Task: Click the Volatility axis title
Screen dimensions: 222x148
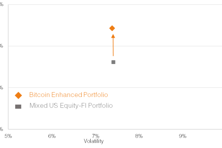Action: point(94,141)
